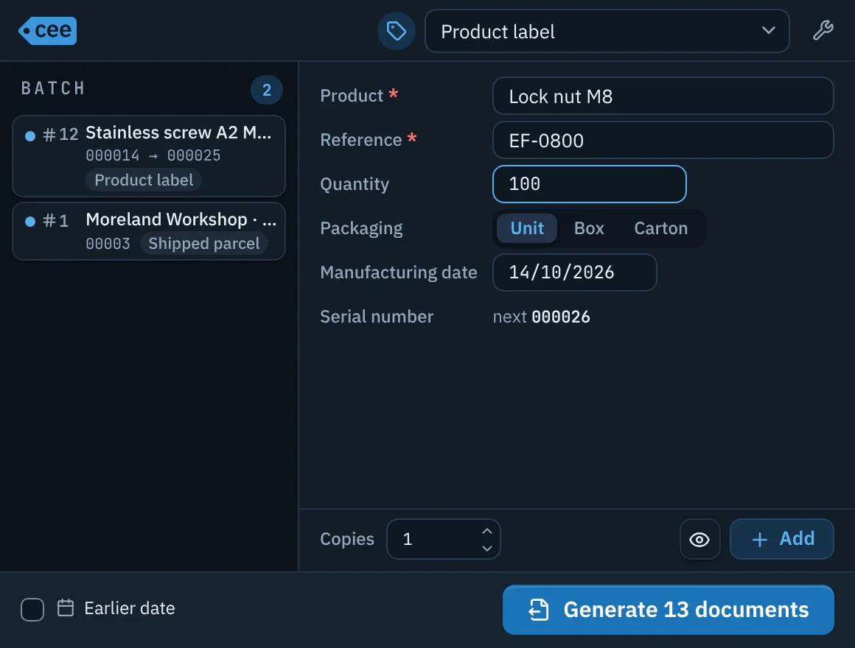
Task: Select Box packaging
Action: pos(589,228)
